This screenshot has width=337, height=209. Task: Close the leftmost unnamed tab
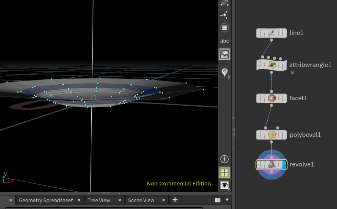11,200
